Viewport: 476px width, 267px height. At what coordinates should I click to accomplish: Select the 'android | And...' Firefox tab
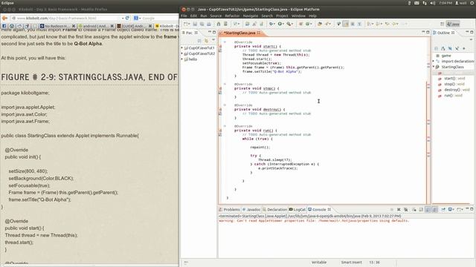coord(96,26)
